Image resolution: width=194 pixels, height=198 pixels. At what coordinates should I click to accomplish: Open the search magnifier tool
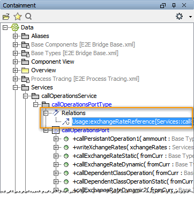28,17
